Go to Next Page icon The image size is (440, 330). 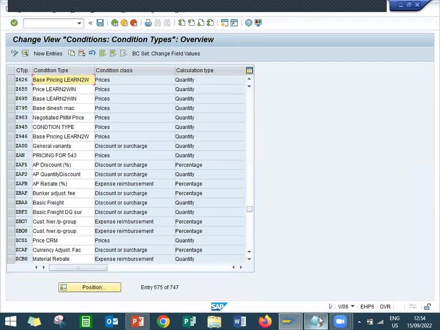click(201, 23)
